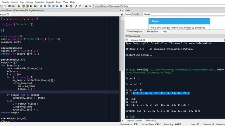Click the Debug file icon
Image resolution: width=225 pixels, height=126 pixels.
tap(41, 6)
